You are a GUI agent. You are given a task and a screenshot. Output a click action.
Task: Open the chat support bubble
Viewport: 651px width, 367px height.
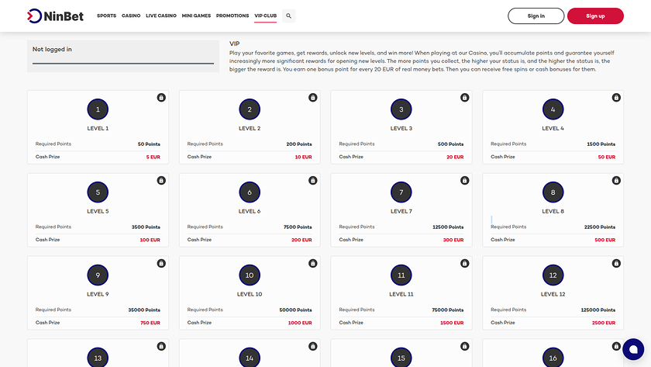click(633, 349)
